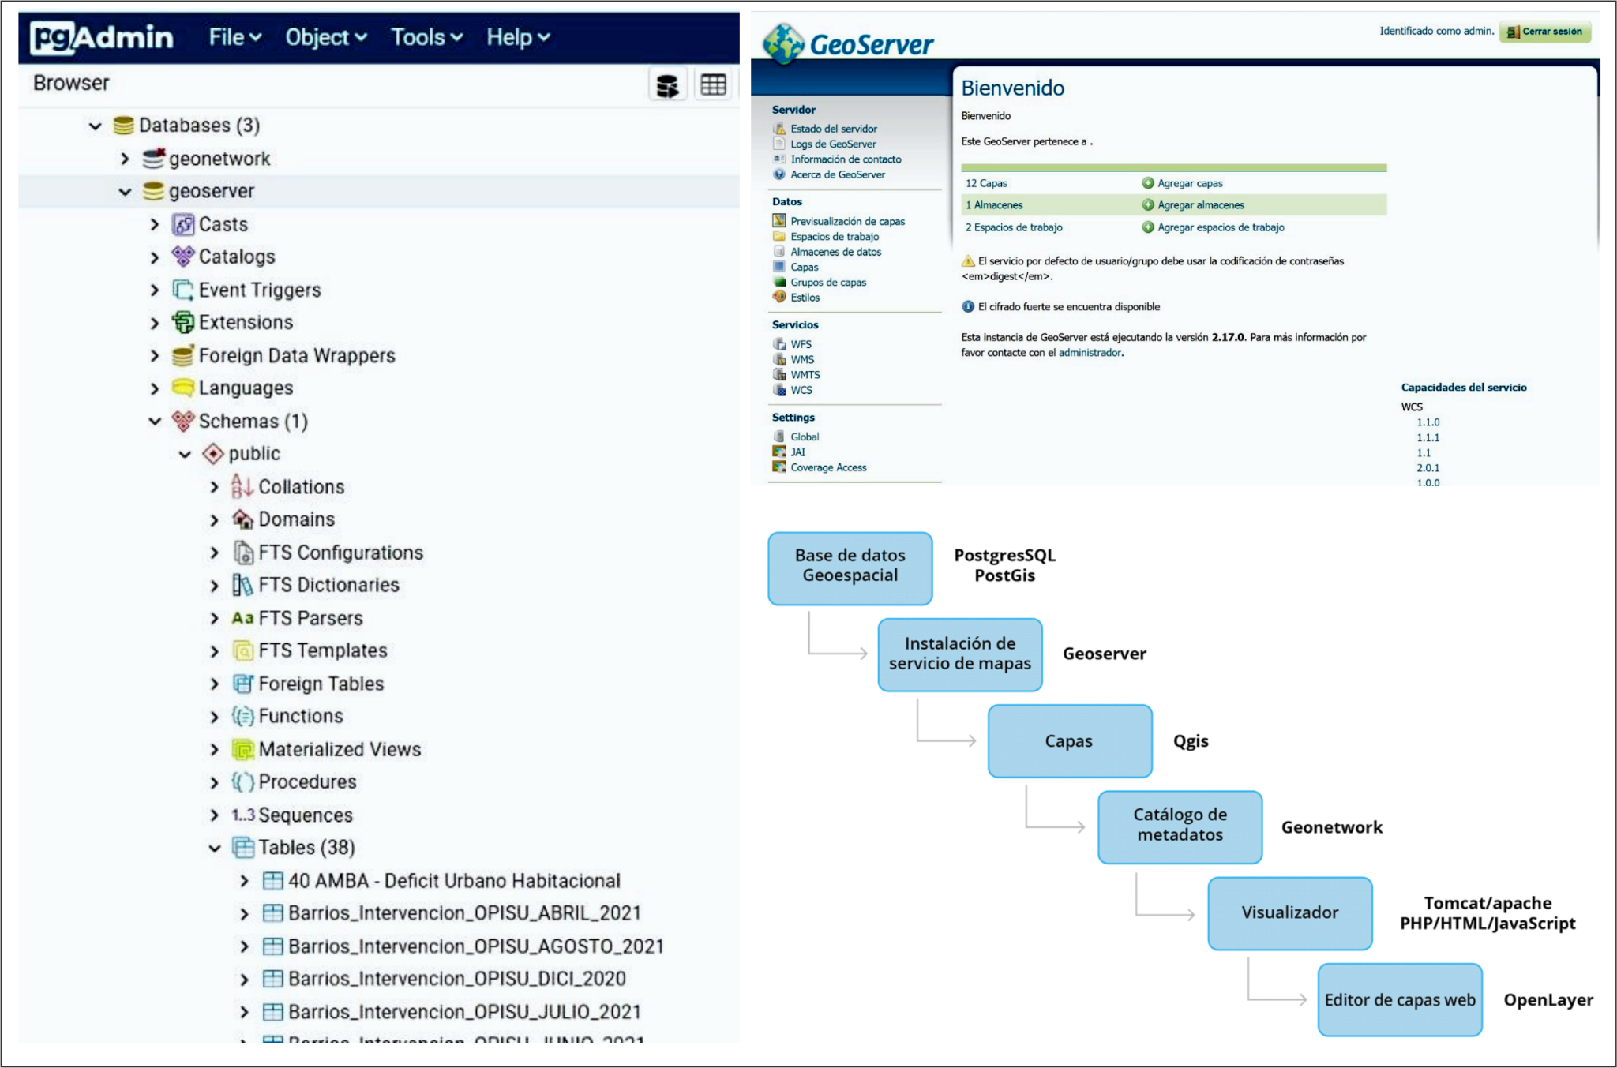Select the FTS Parsers tree item
The height and width of the screenshot is (1068, 1617).
point(311,618)
